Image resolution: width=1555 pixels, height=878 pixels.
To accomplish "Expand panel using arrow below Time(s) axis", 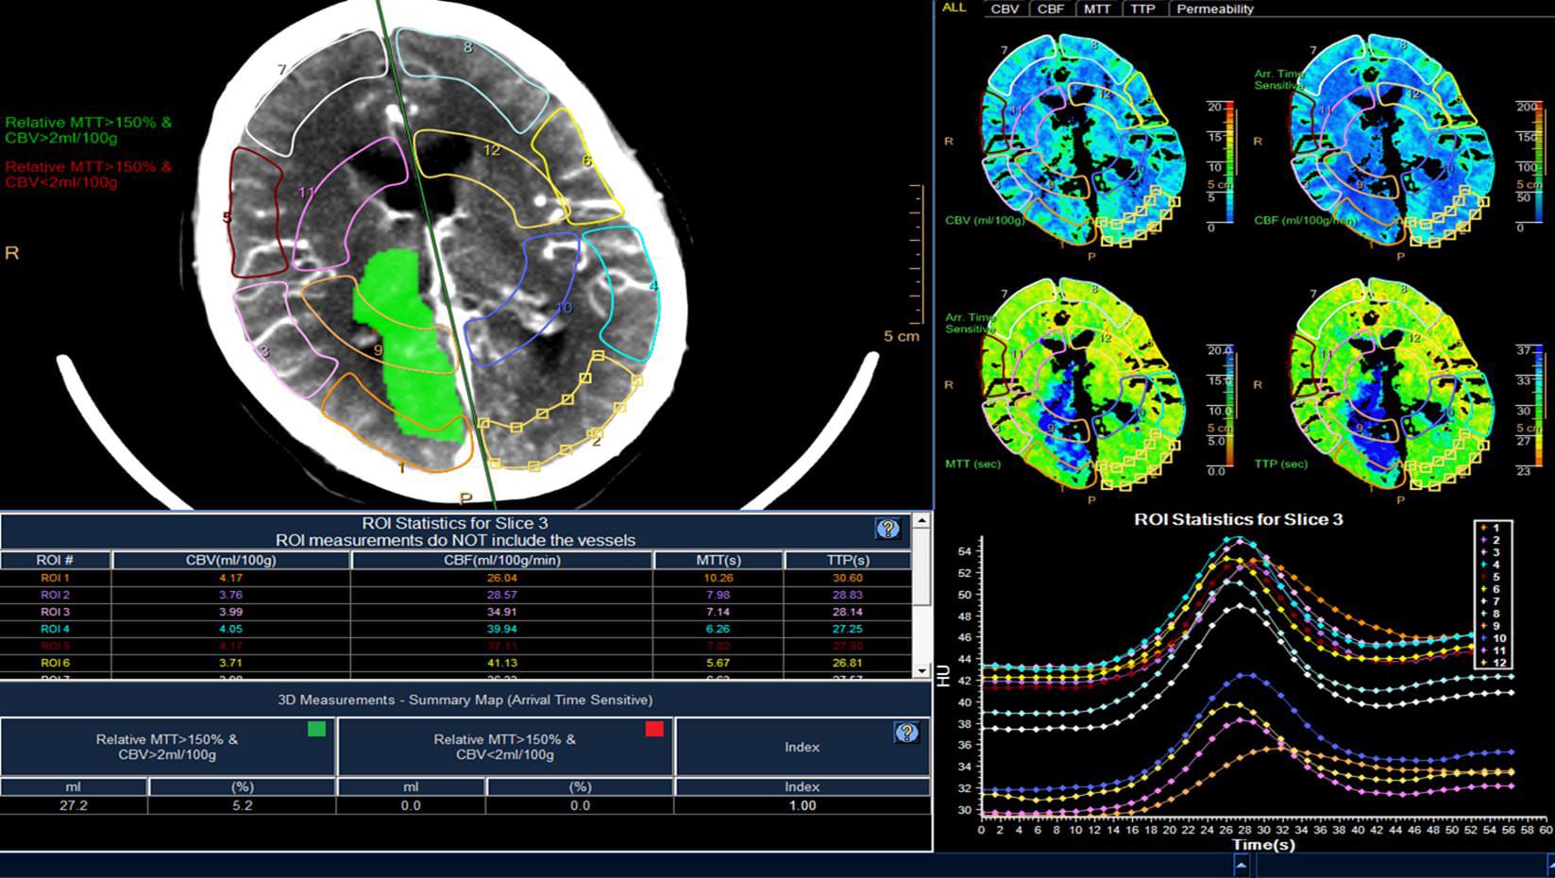I will click(1242, 865).
